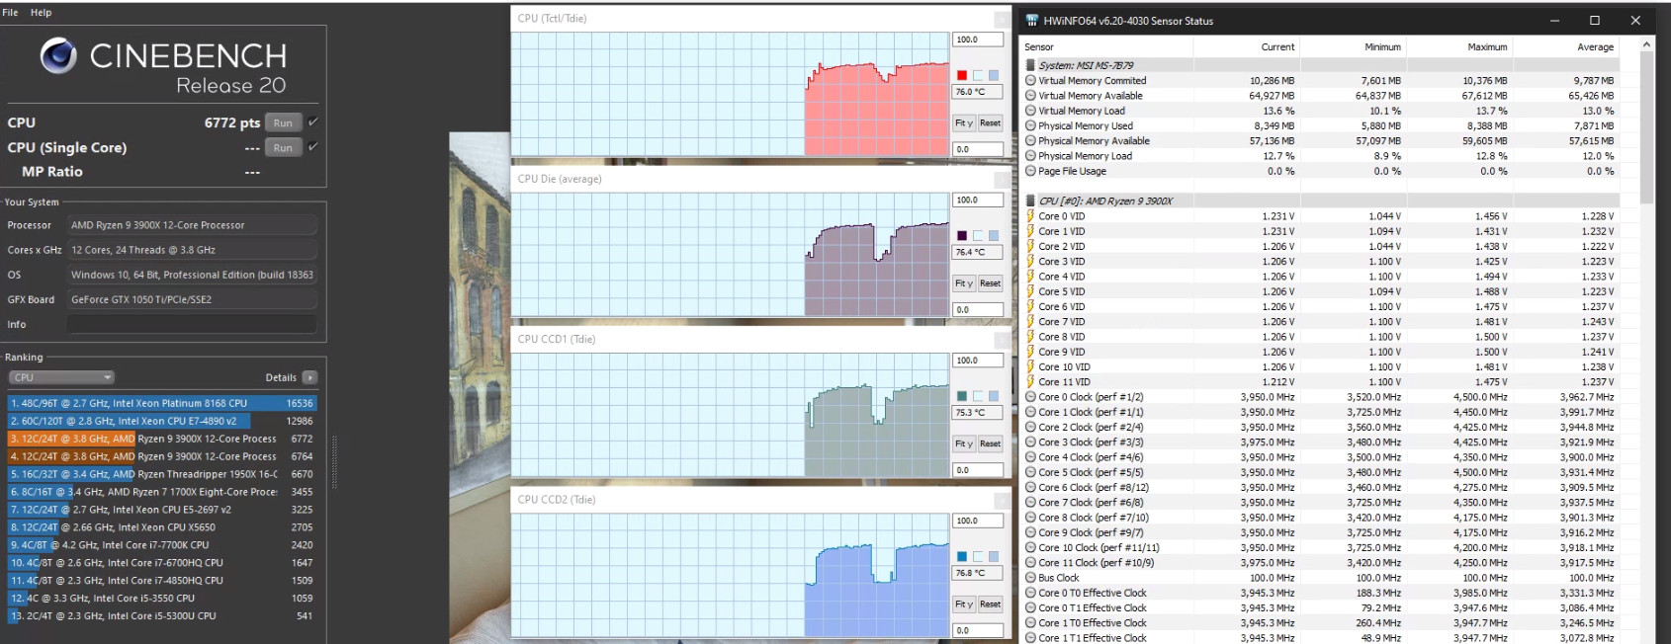
Task: Click Fit y in CPU Die (average) graph
Action: tap(964, 283)
